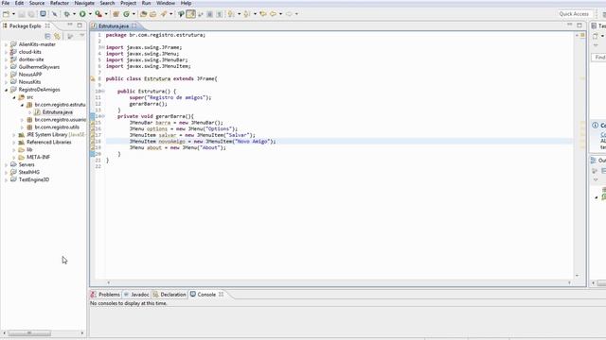The image size is (606, 340).
Task: Open the File menu
Action: (x=6, y=3)
